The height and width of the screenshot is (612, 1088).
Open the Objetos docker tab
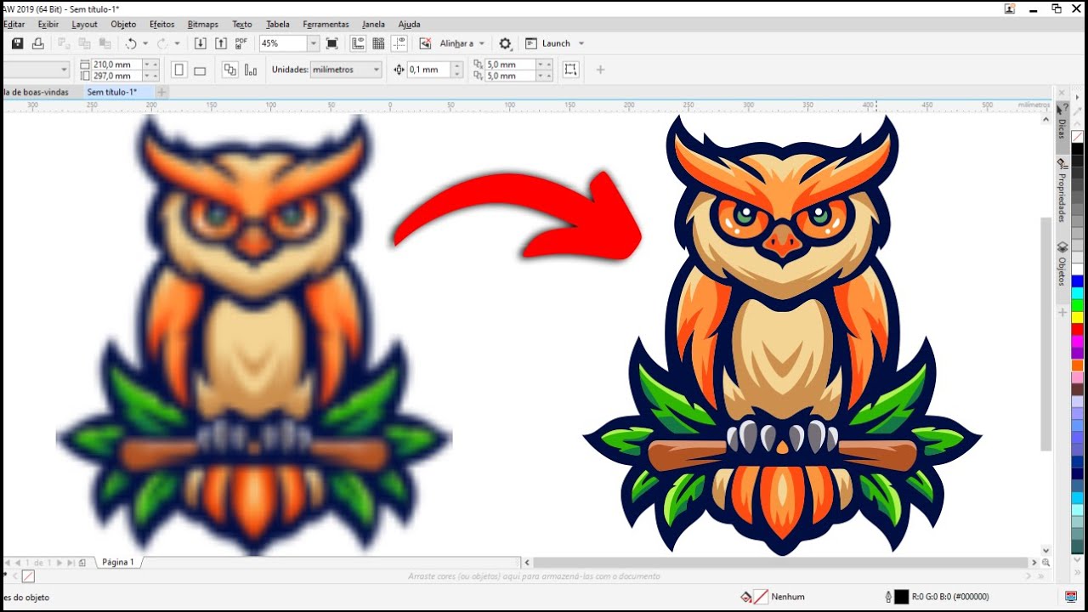pos(1062,266)
